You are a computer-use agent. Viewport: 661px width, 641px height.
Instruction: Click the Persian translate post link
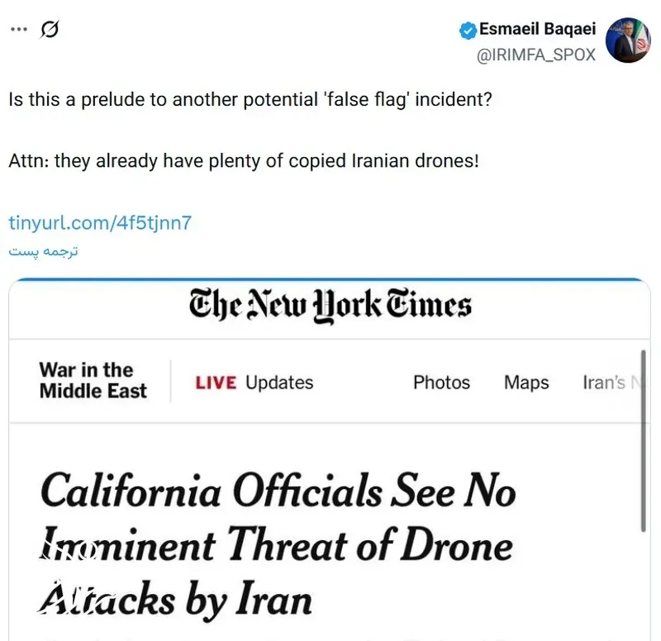(43, 250)
